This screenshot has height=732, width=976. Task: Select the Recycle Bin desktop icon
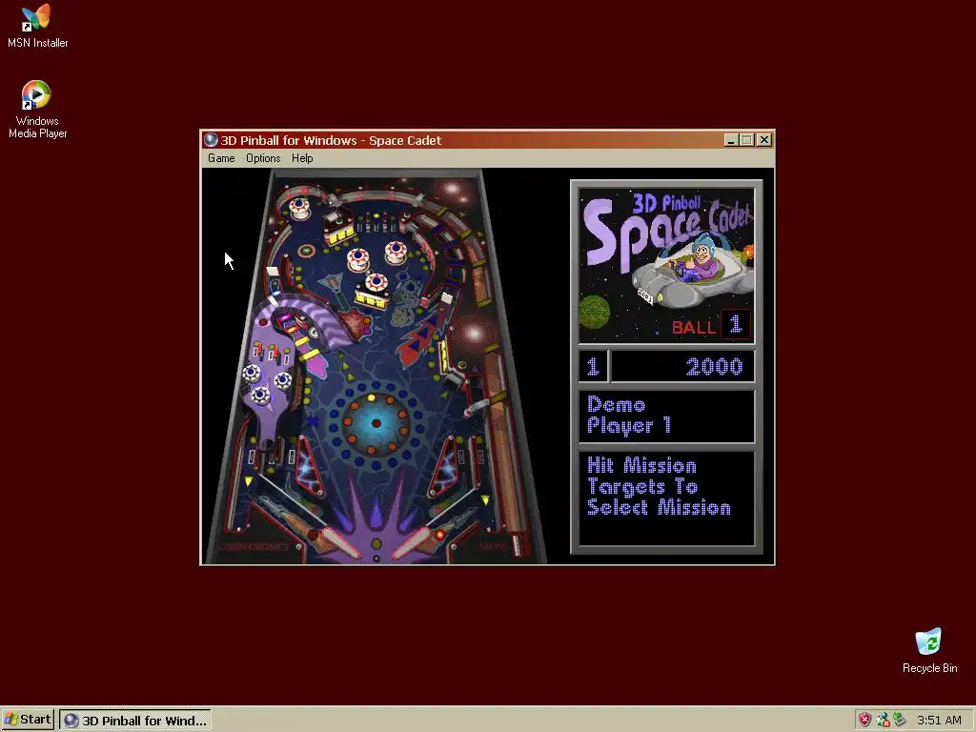[929, 651]
